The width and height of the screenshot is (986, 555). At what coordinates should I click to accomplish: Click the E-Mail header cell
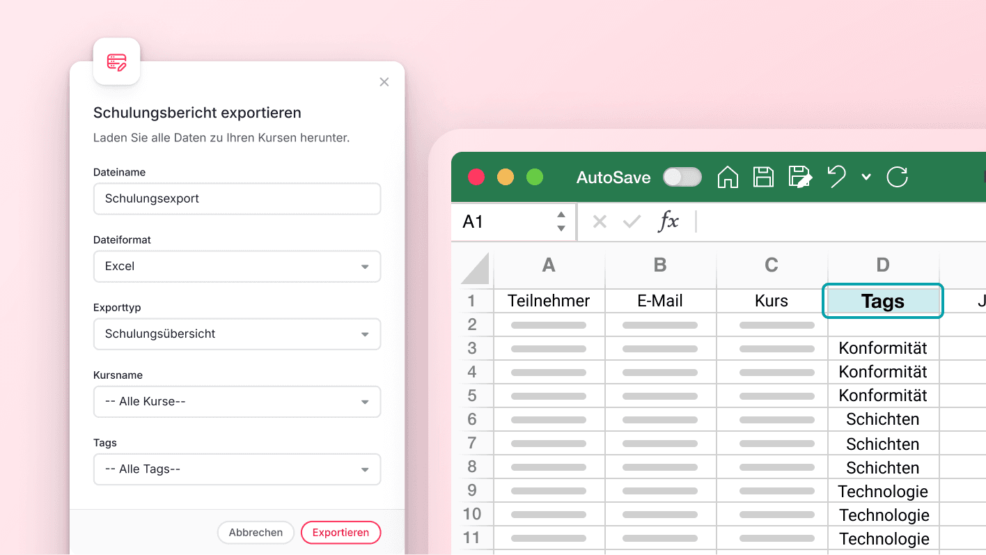click(660, 301)
